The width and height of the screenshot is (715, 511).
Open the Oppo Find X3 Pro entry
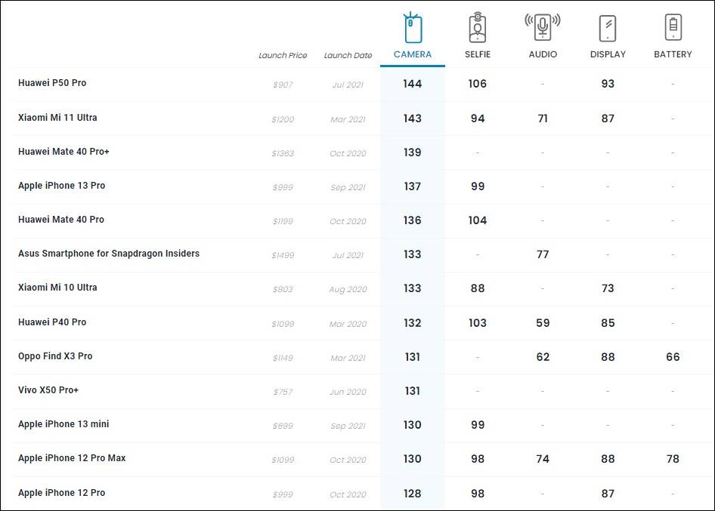(55, 356)
